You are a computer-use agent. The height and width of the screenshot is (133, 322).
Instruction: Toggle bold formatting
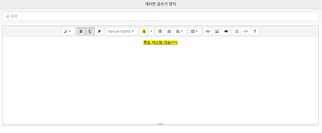pos(81,31)
